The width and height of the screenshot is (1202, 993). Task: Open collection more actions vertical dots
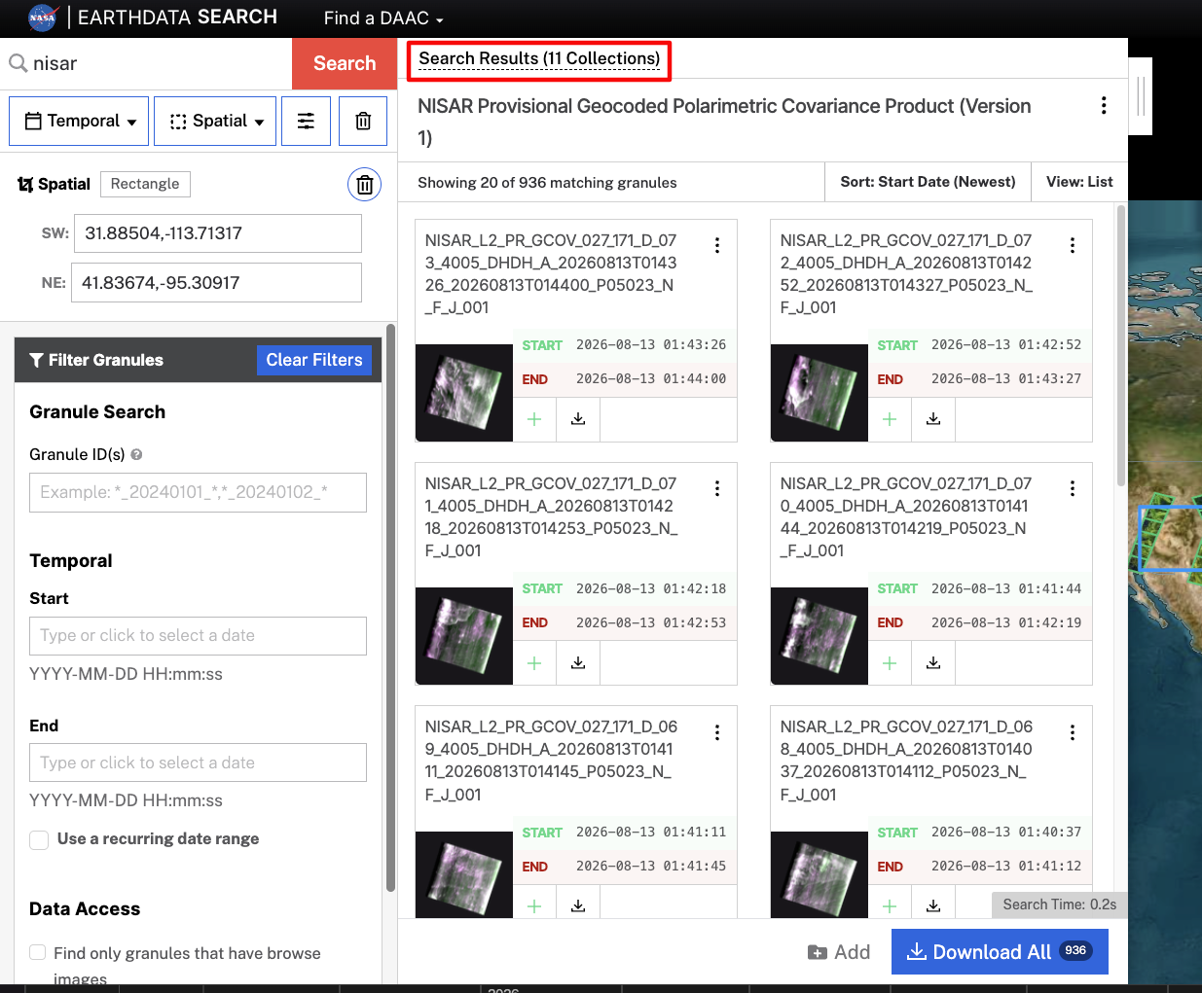[1104, 106]
